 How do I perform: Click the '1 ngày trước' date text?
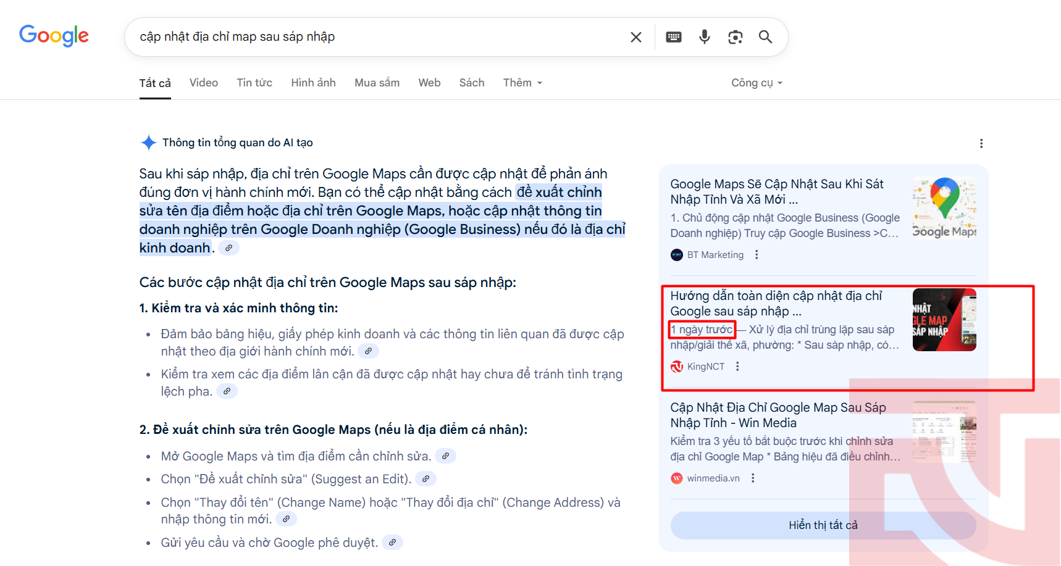coord(702,330)
